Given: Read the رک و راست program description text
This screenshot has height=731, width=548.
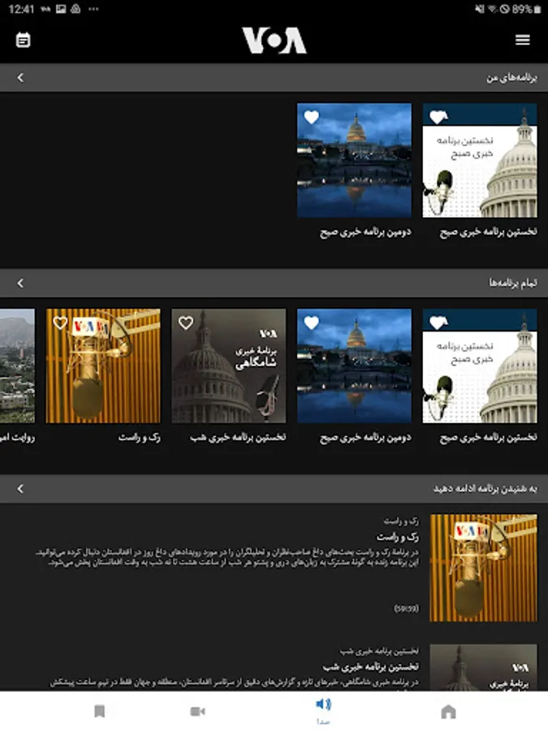Looking at the screenshot, I should pos(228,557).
